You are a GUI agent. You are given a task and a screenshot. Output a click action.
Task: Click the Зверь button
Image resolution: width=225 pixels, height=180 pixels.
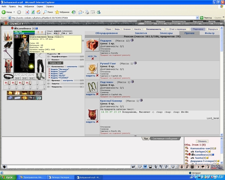click(x=117, y=29)
